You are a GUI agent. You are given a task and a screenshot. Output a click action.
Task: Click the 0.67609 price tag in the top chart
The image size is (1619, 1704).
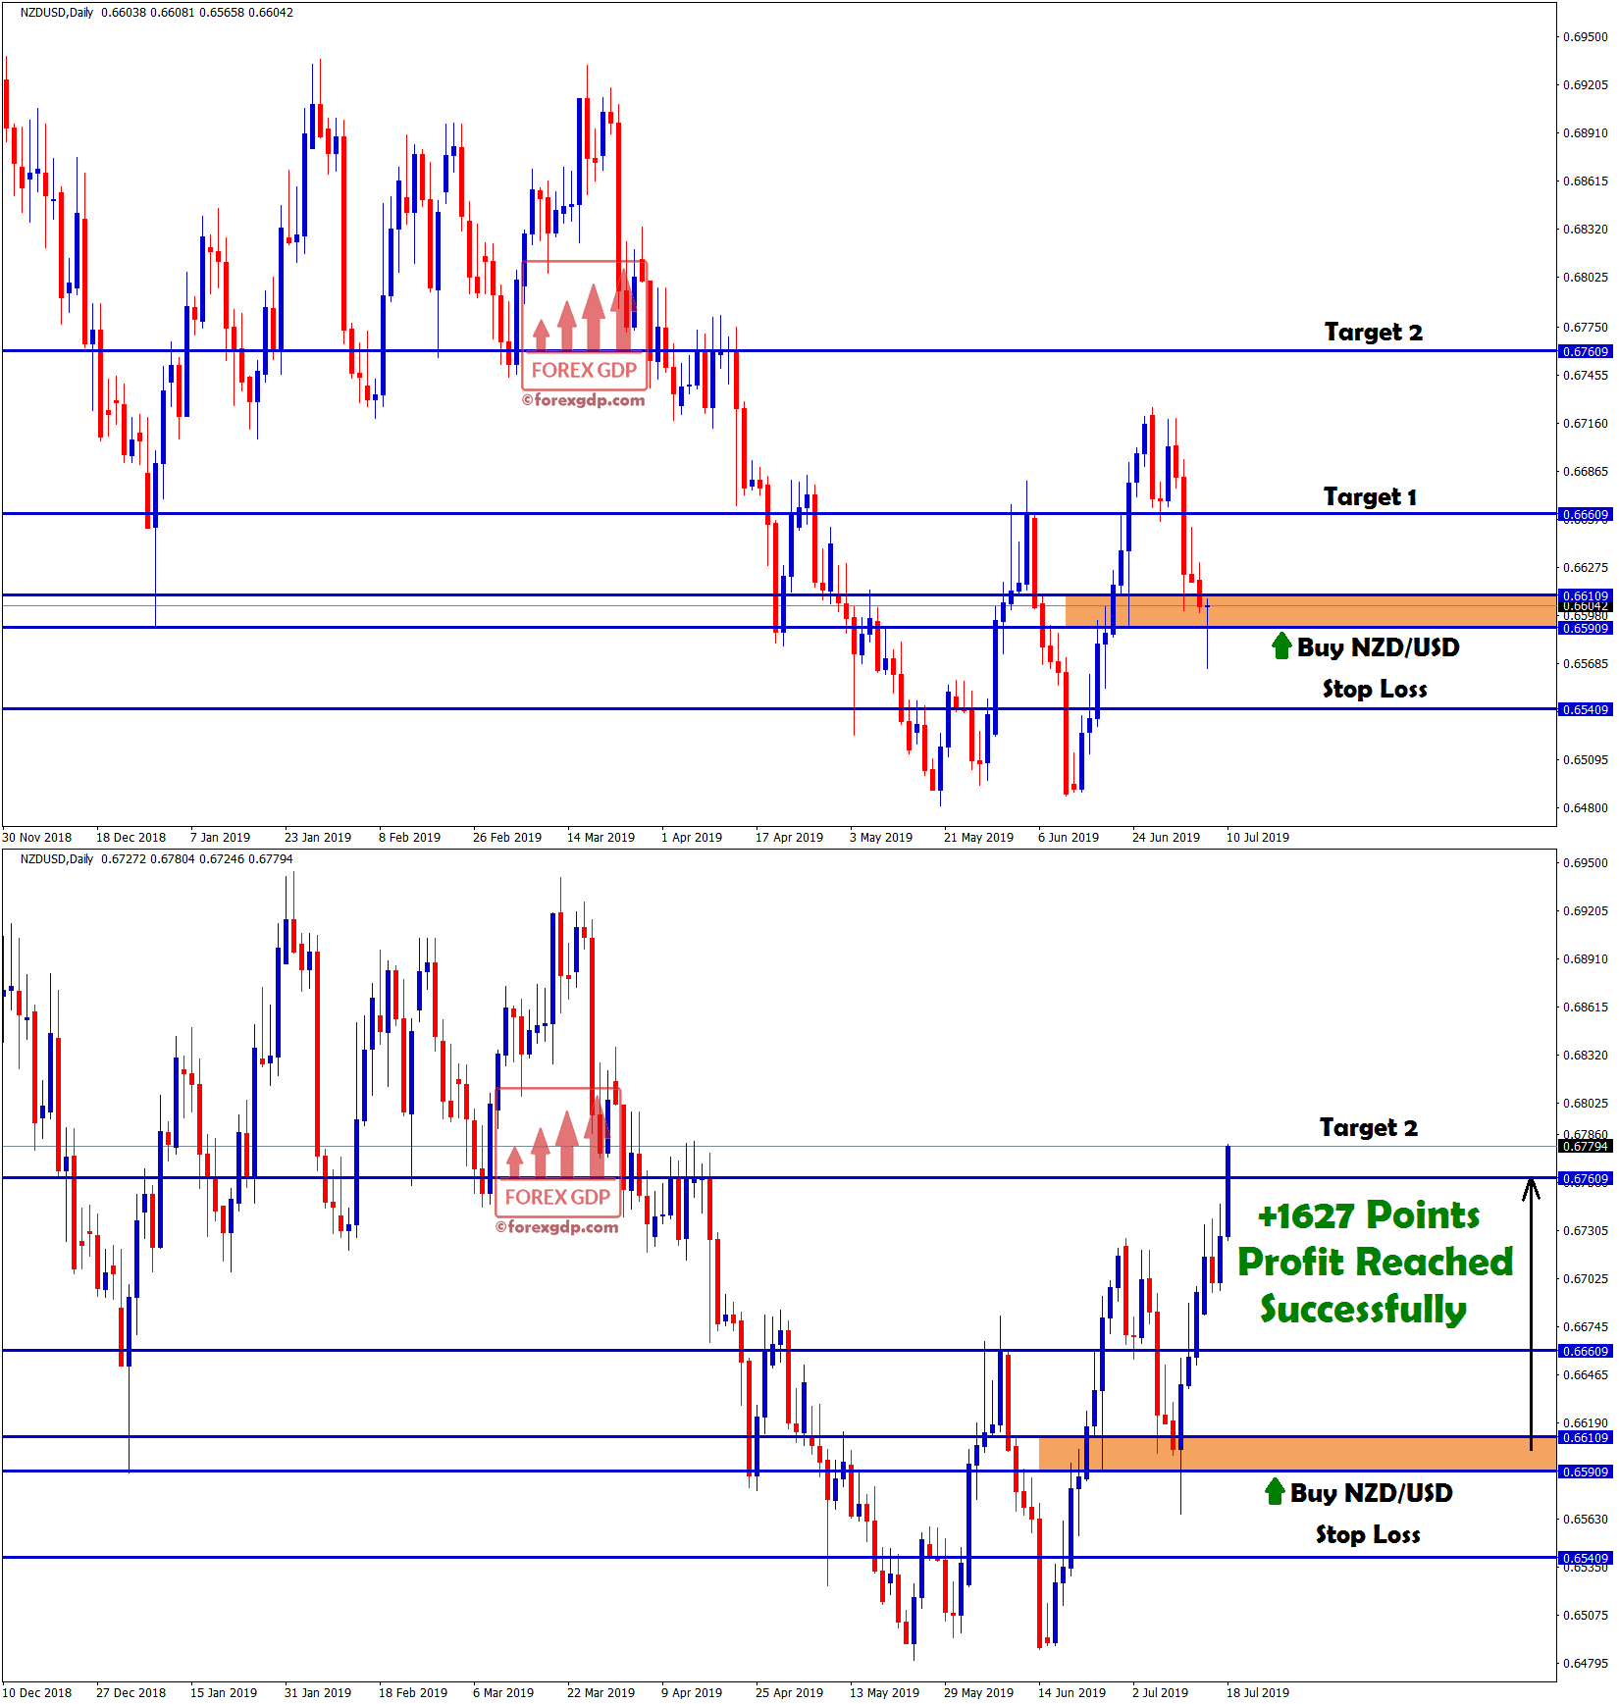point(1585,351)
